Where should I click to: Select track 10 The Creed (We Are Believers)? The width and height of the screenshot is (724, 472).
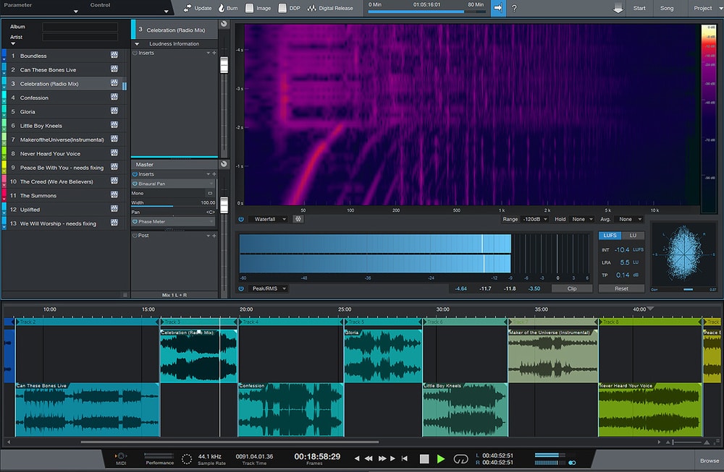64,181
